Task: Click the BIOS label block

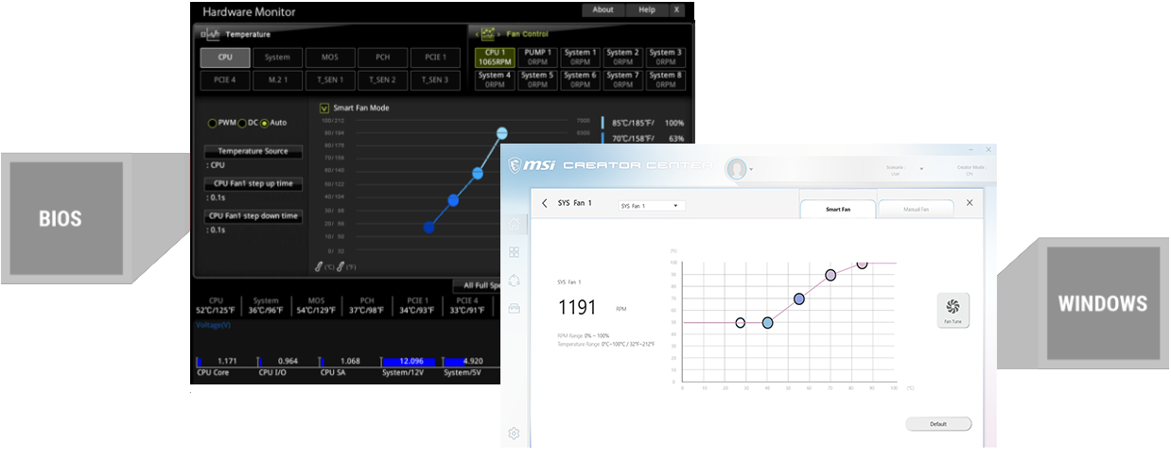Action: pyautogui.click(x=66, y=218)
